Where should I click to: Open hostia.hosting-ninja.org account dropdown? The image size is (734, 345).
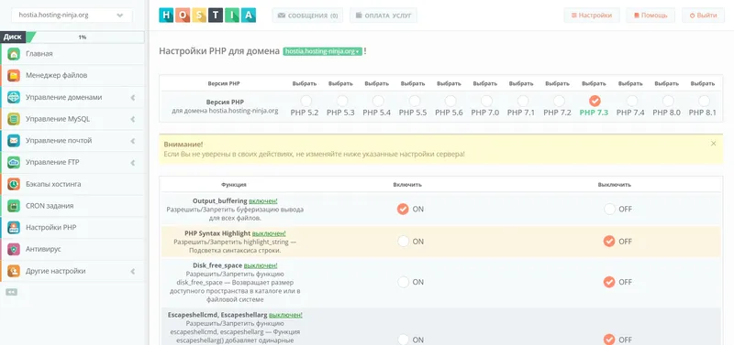pos(72,15)
